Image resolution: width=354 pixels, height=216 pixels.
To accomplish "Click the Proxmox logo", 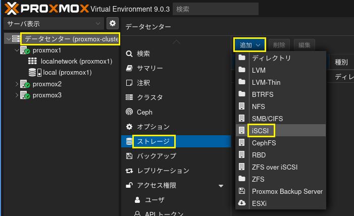I will 46,9.
